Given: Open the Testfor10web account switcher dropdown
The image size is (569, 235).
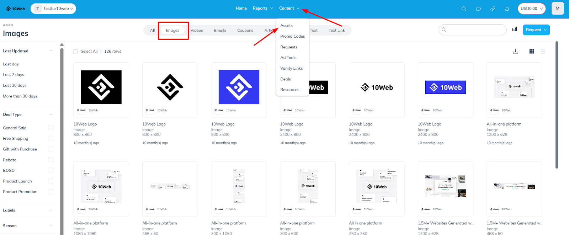Looking at the screenshot, I should click(53, 9).
